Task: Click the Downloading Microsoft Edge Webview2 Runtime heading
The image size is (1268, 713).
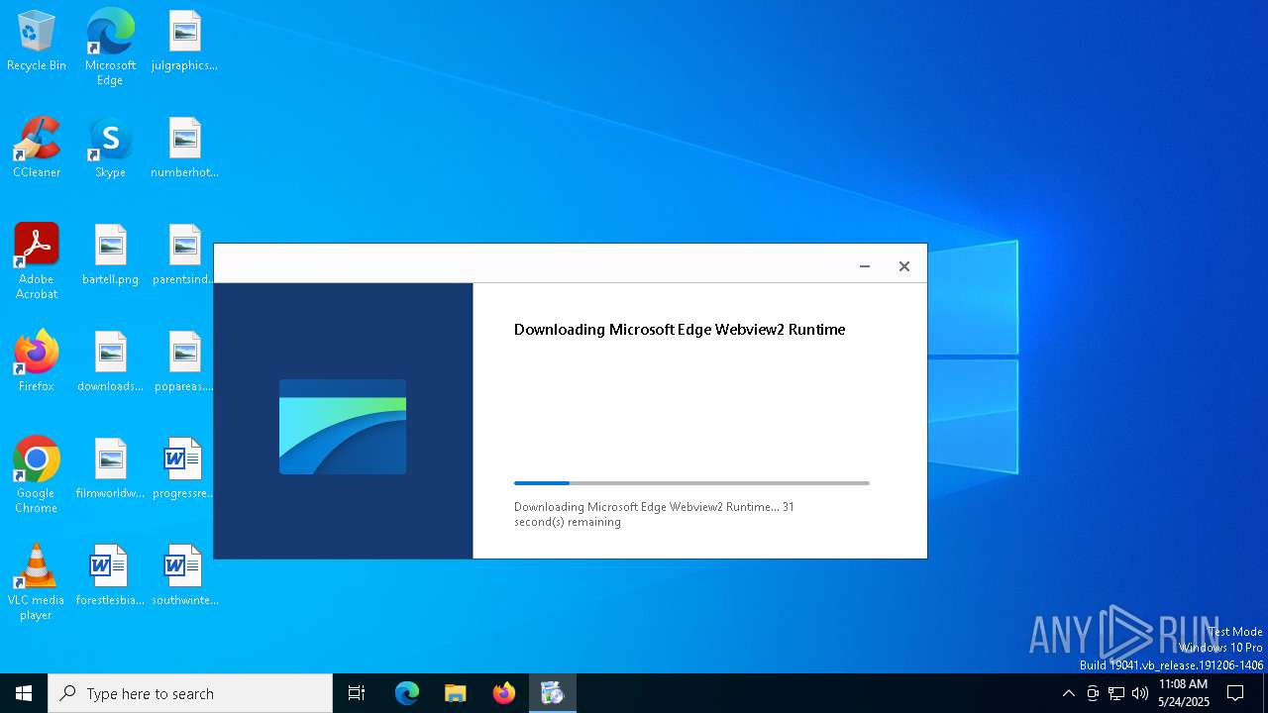Action: tap(680, 330)
